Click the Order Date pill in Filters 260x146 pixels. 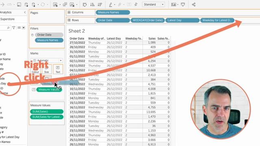(x=49, y=35)
